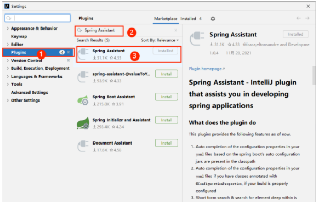Viewport: 319px width, 202px height.
Task: Expand the Tools section
Action: tap(8, 84)
